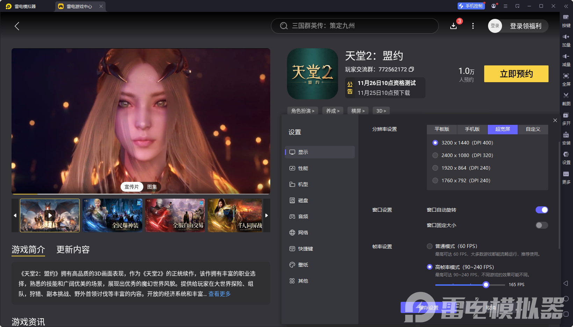Adjust the high frame rate FPS slider
Viewport: 573px width, 327px height.
(x=486, y=285)
